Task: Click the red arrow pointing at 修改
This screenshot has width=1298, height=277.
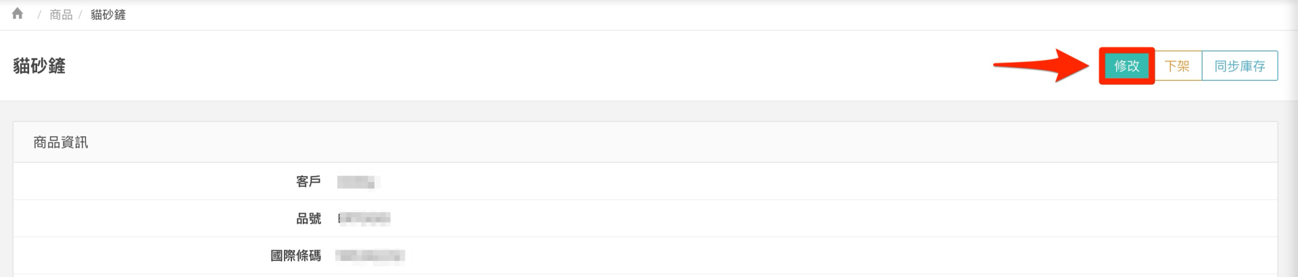Action: pyautogui.click(x=1041, y=65)
